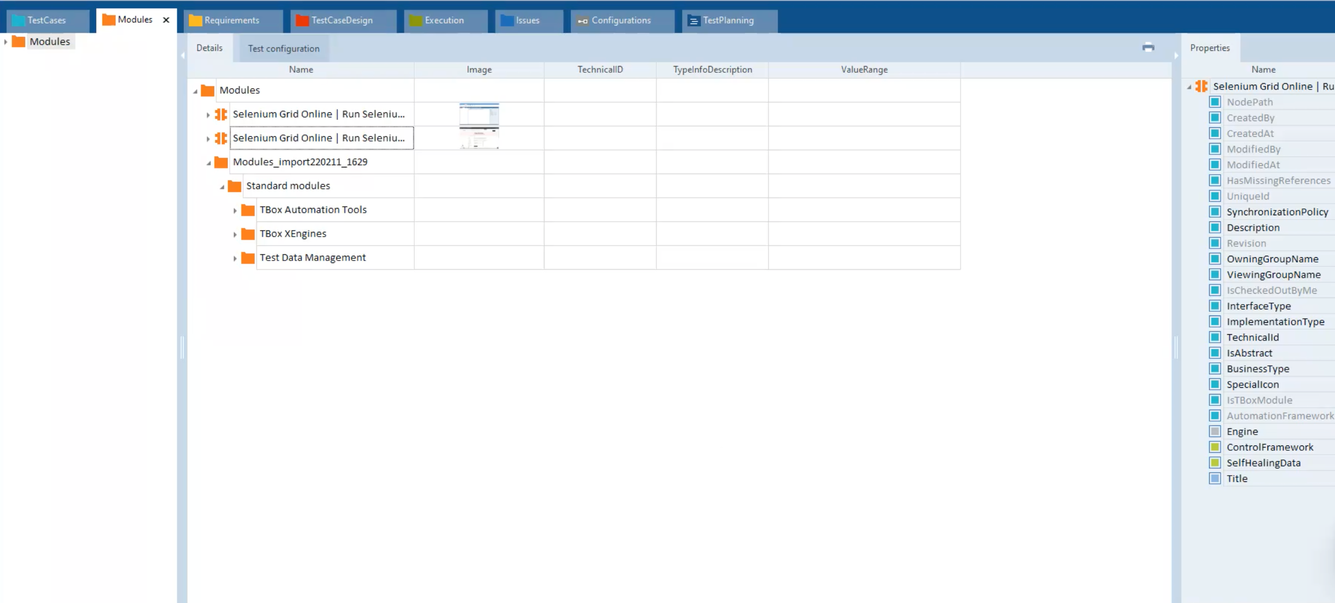
Task: Click the Modules root folder icon in left tree
Action: (x=19, y=42)
